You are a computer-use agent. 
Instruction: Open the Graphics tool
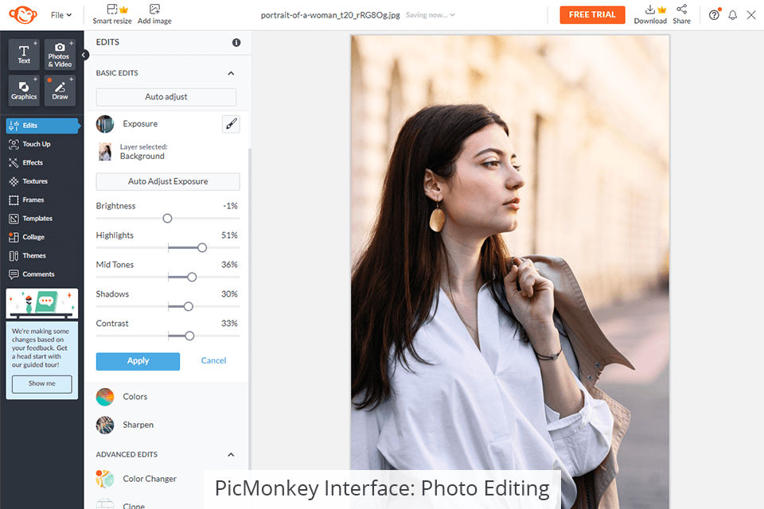[24, 90]
